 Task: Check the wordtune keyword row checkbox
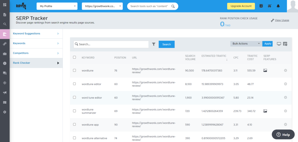pos(74,70)
